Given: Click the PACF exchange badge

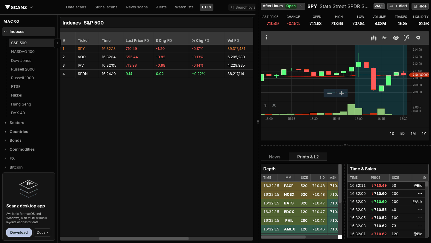Looking at the screenshot, I should pyautogui.click(x=379, y=6).
